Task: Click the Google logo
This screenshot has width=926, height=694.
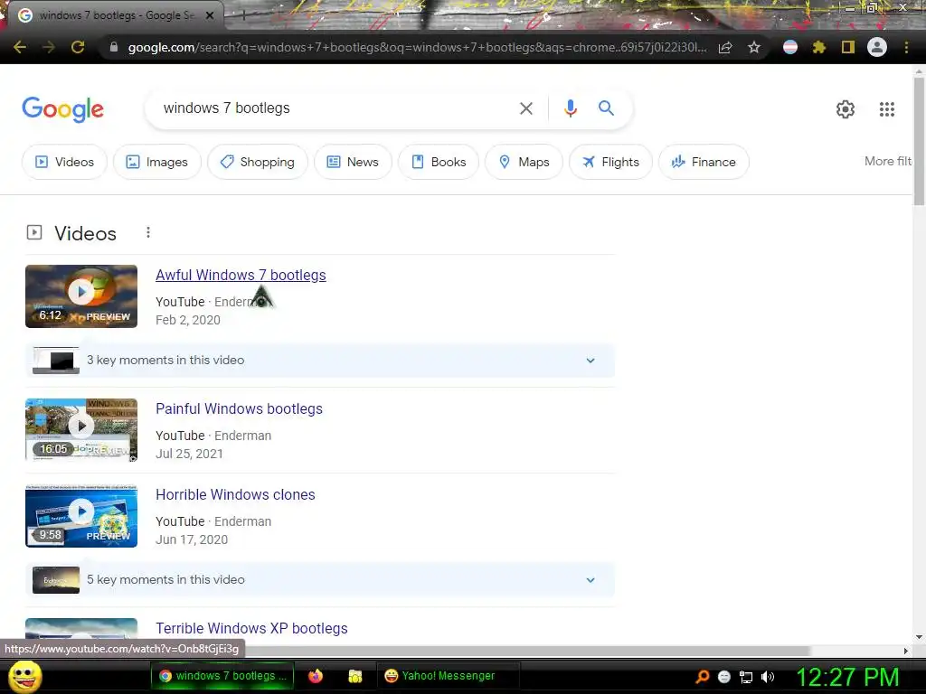Action: tap(63, 109)
